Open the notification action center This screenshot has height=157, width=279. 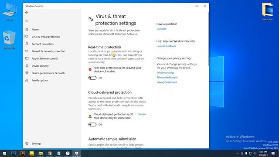pyautogui.click(x=273, y=153)
